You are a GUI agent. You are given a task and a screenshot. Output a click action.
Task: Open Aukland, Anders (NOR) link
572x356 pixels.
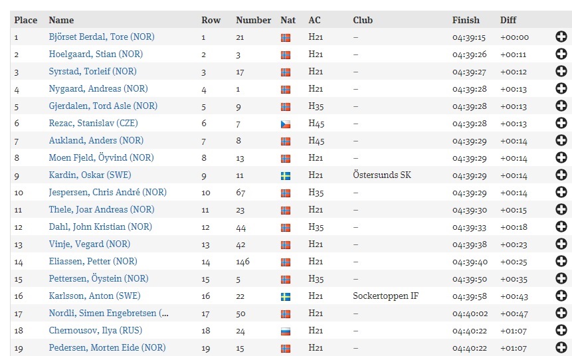point(96,140)
